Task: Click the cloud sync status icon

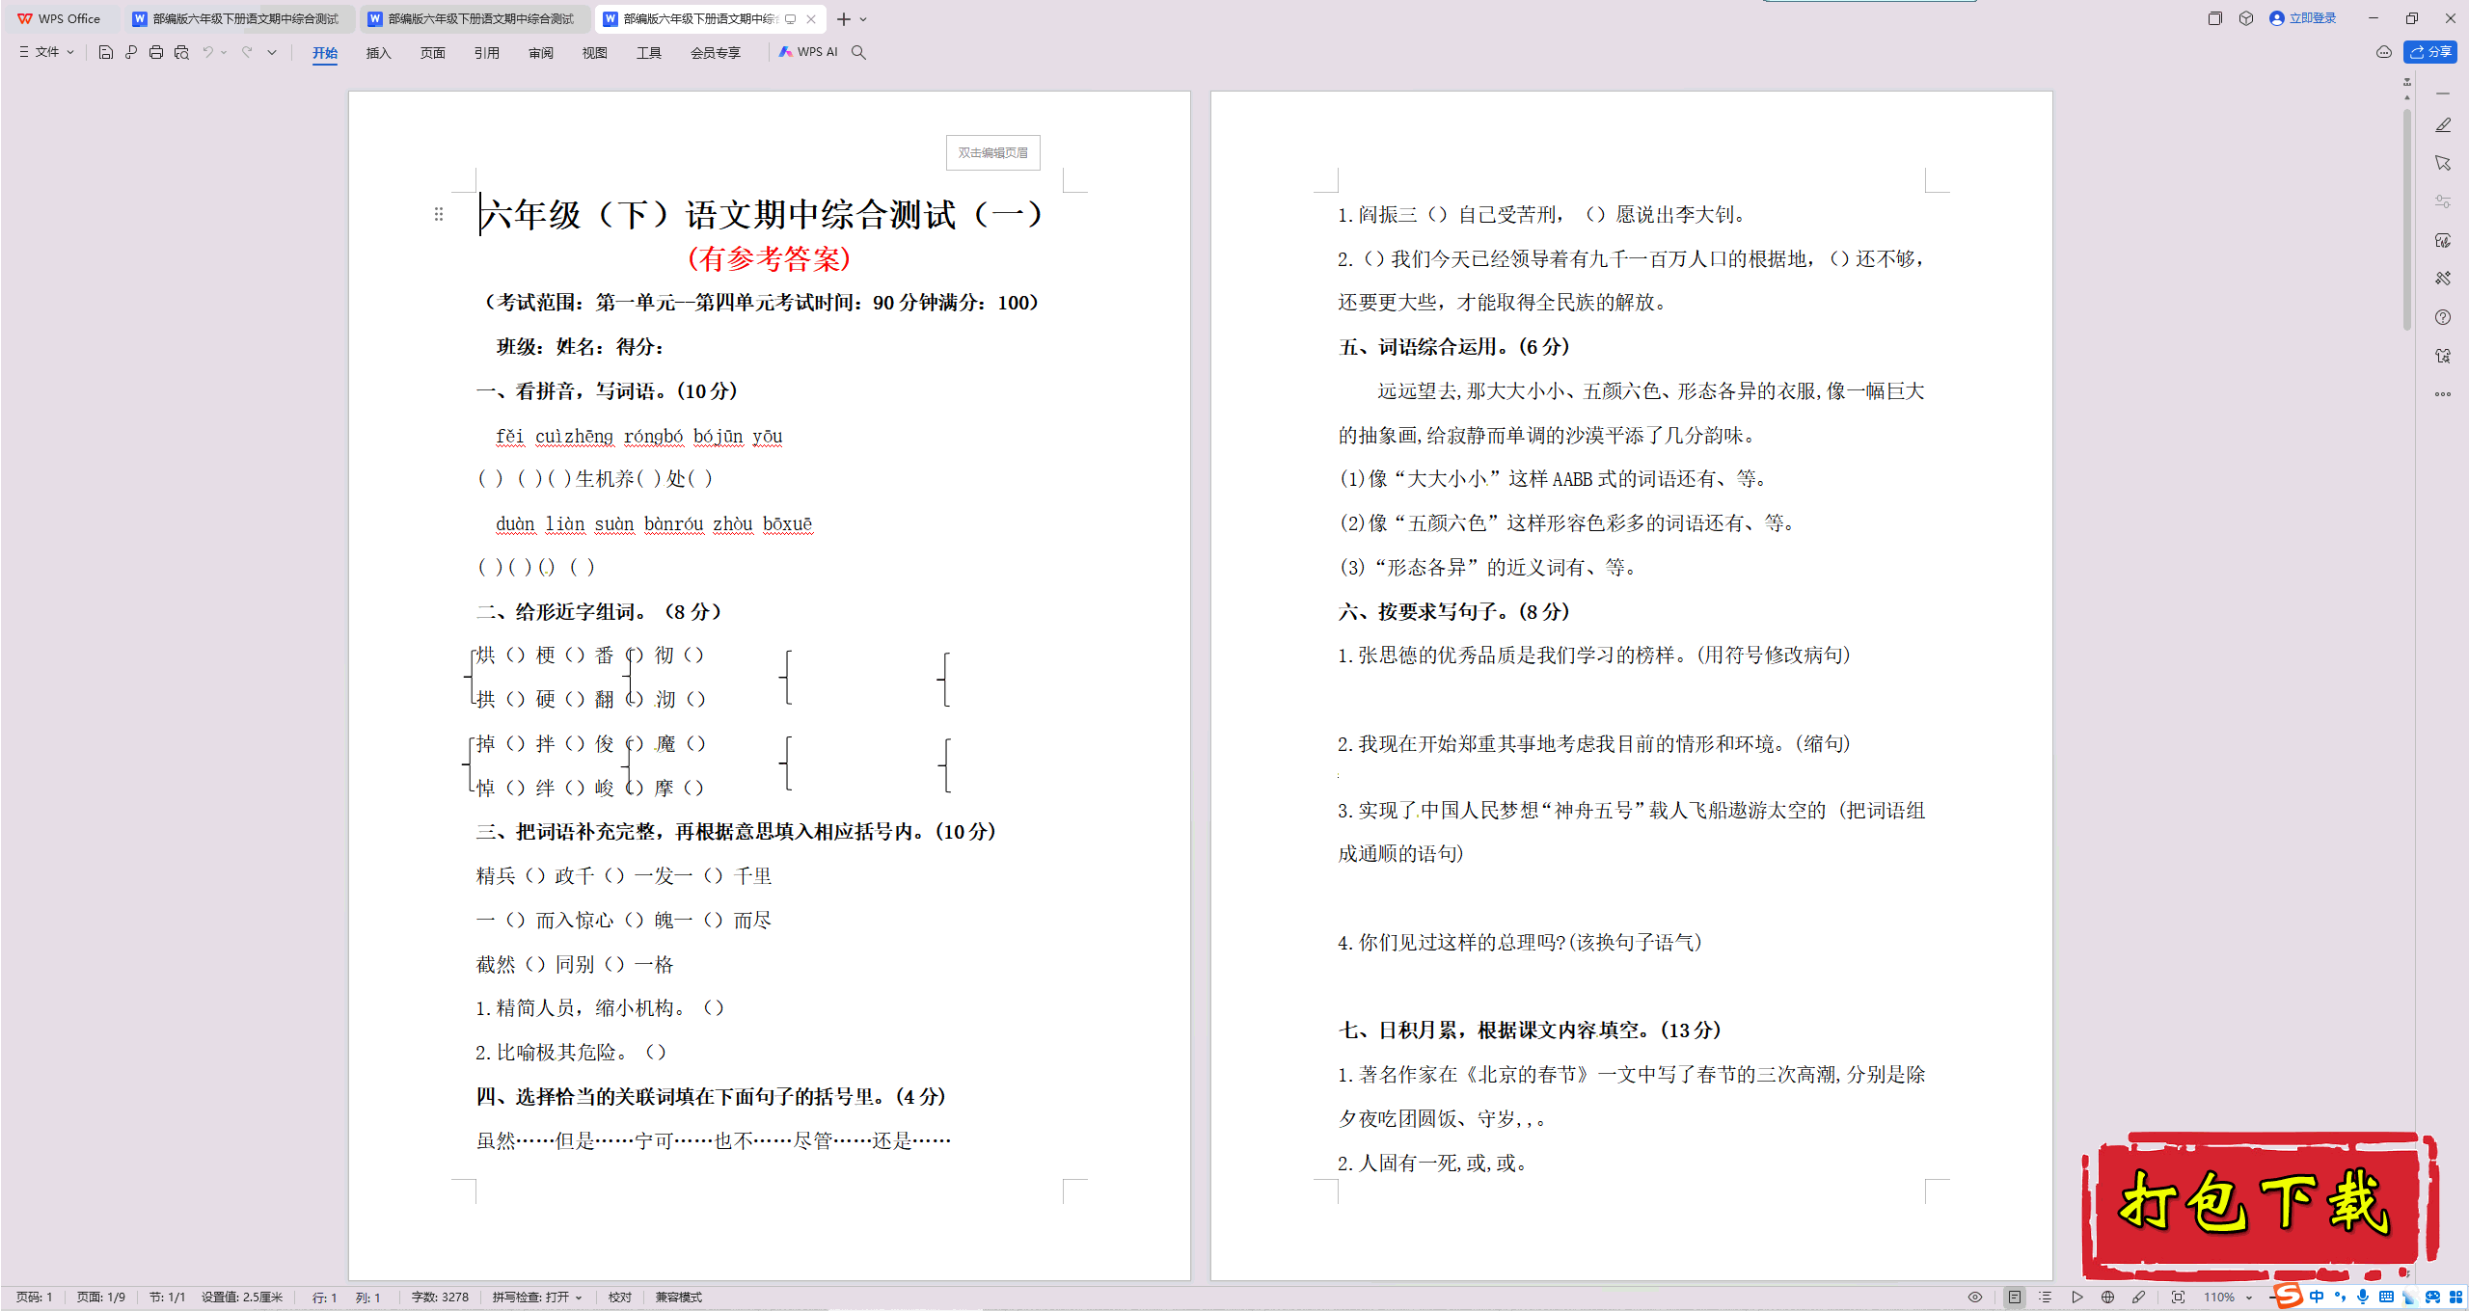Action: (x=2384, y=52)
